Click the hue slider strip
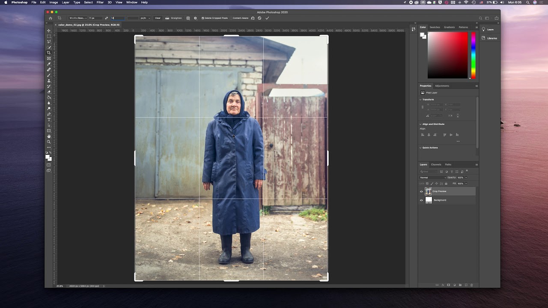The width and height of the screenshot is (548, 308). [x=473, y=56]
